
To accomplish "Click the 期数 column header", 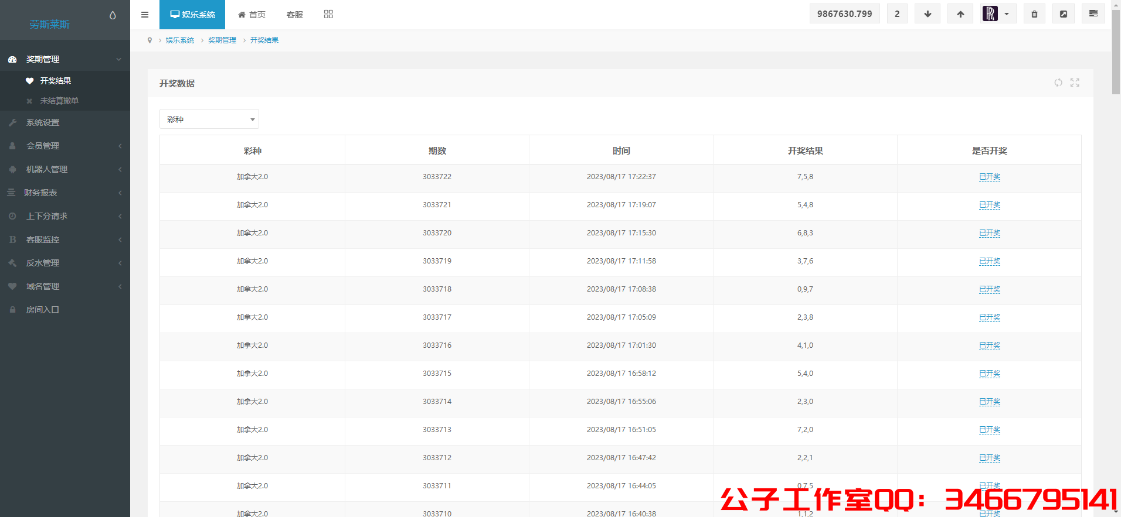I will [437, 150].
